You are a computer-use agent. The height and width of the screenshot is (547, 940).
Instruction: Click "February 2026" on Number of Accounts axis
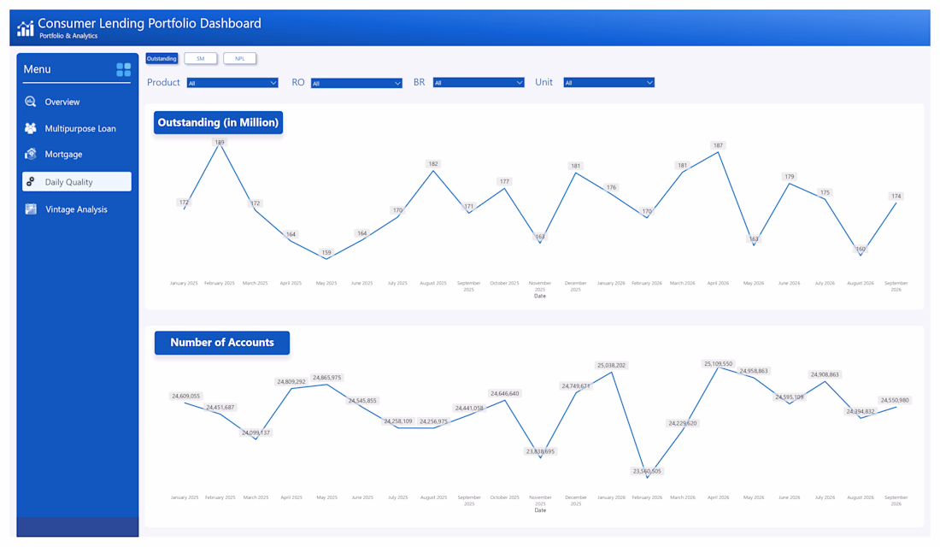click(x=647, y=497)
